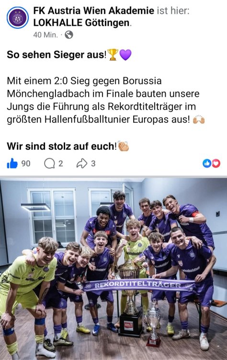Open the team trophy photo

[113, 268]
